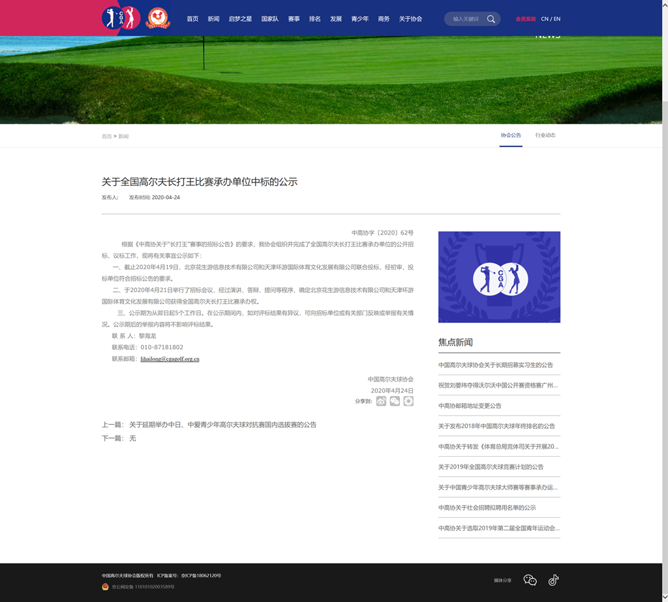The image size is (668, 602).
Task: Open the 国家队 navigation menu
Action: pyautogui.click(x=269, y=19)
